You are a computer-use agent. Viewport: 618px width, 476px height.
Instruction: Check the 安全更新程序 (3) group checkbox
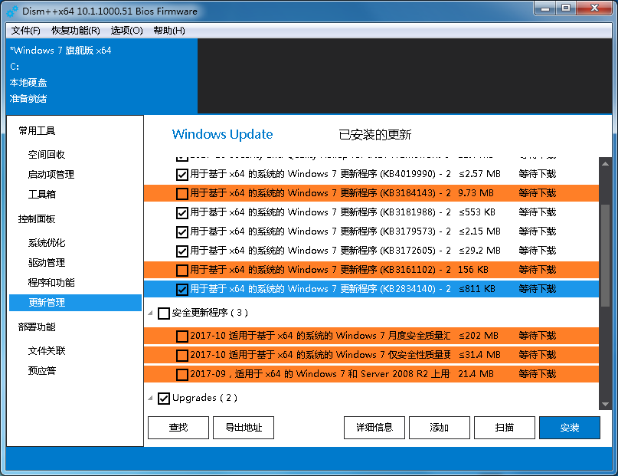(x=164, y=314)
